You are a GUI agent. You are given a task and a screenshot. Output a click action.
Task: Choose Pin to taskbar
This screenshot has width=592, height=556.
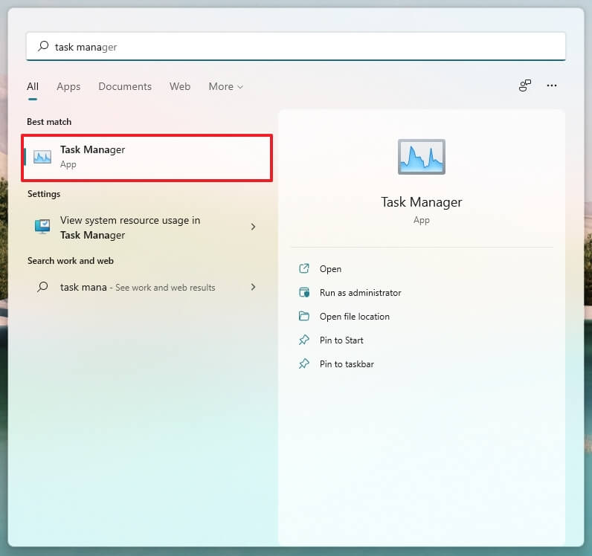pos(347,364)
